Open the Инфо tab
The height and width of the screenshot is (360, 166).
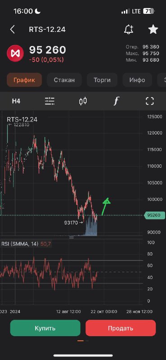point(137,80)
